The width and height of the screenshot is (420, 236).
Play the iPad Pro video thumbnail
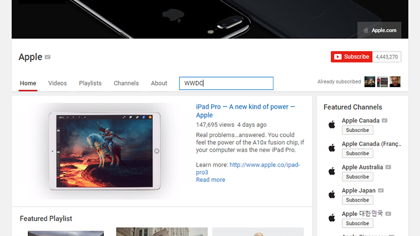click(104, 151)
